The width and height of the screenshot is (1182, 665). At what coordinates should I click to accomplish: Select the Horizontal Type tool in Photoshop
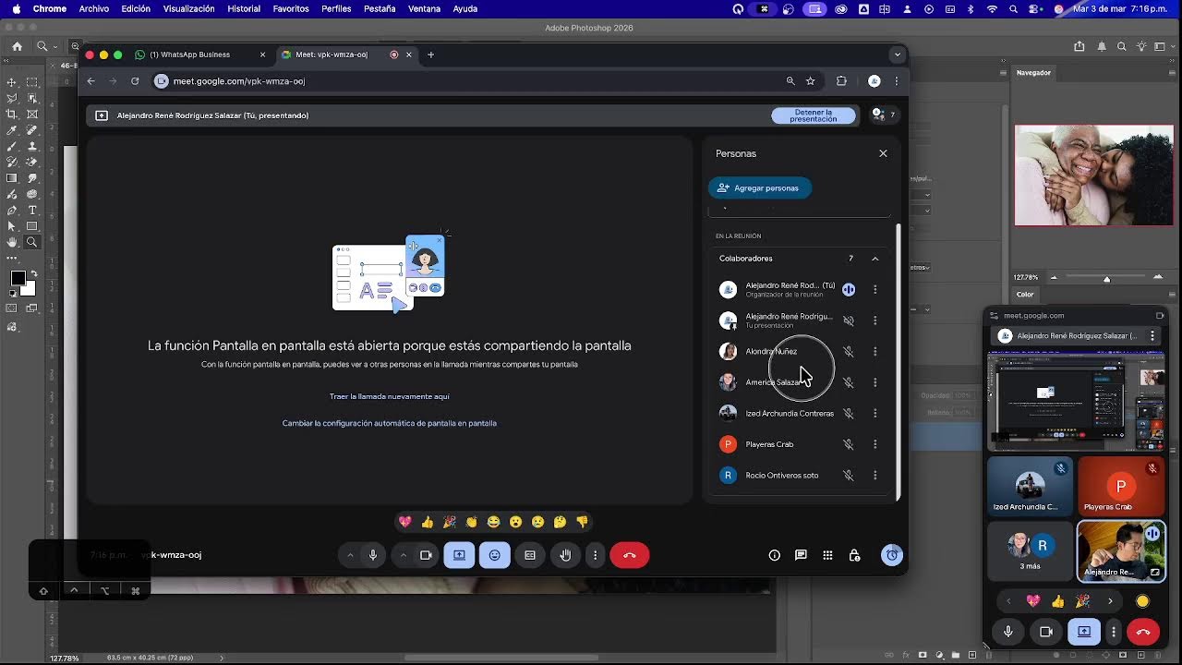coord(32,211)
